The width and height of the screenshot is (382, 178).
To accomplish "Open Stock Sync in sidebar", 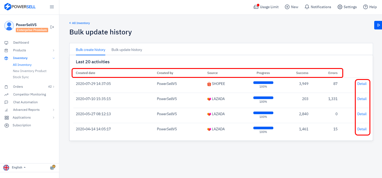I will 21,77.
